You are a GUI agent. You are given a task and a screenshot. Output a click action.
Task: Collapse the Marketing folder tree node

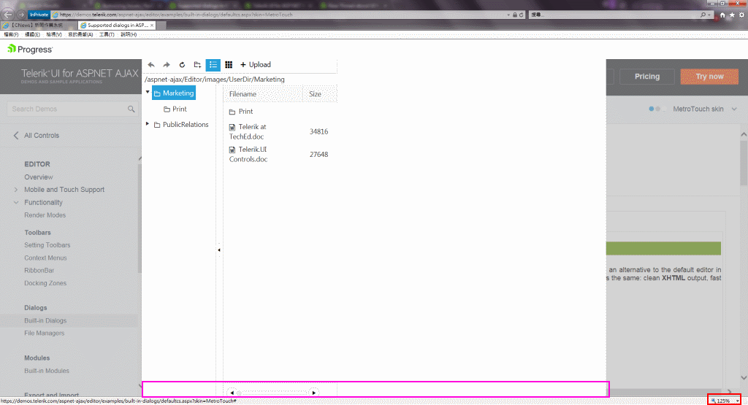click(148, 92)
